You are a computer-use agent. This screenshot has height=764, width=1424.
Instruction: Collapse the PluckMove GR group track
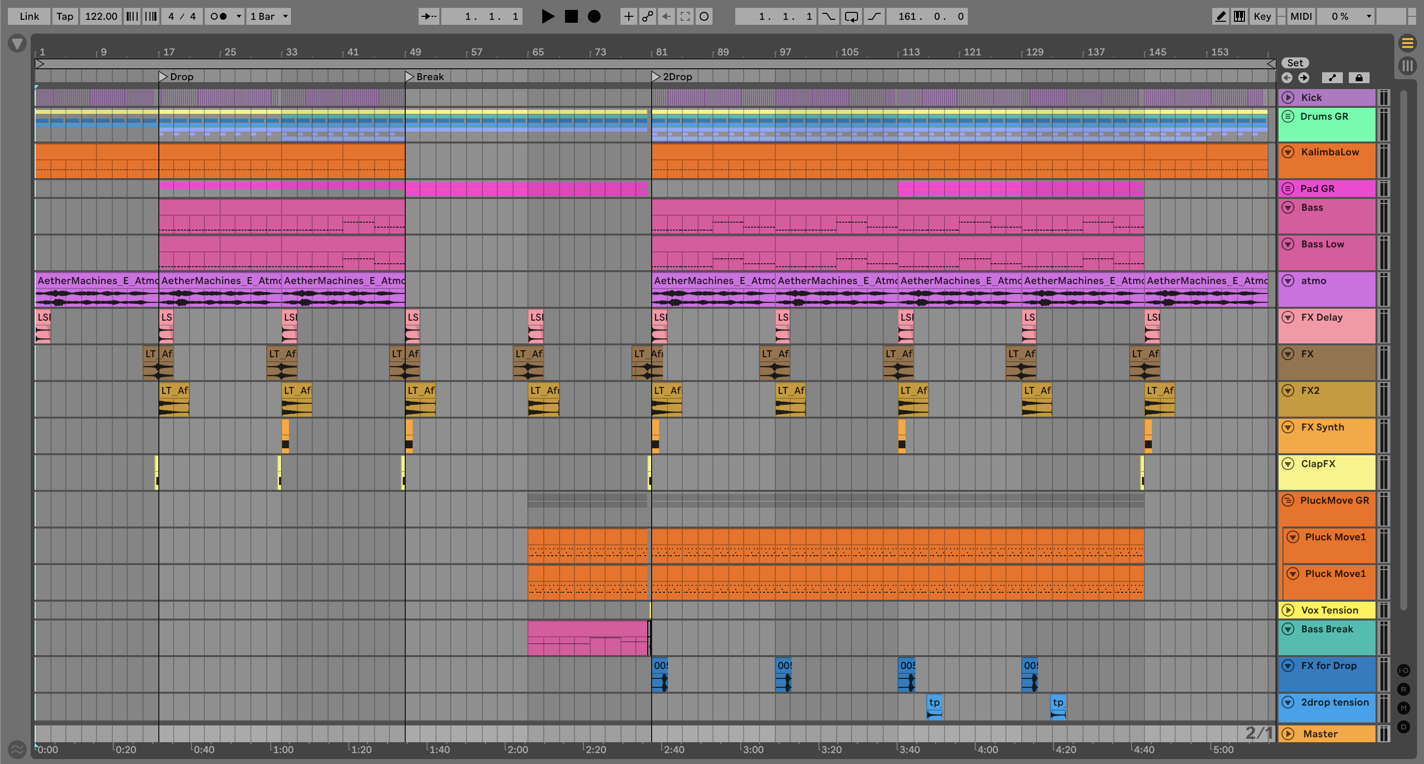pos(1288,500)
